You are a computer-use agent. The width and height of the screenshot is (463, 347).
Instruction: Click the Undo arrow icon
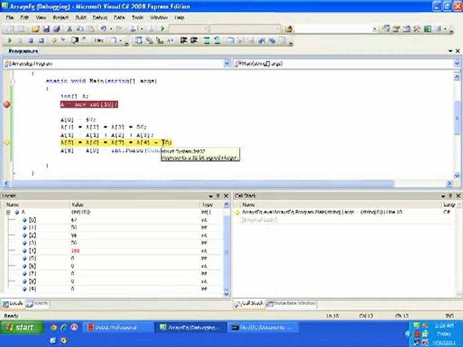(x=103, y=29)
